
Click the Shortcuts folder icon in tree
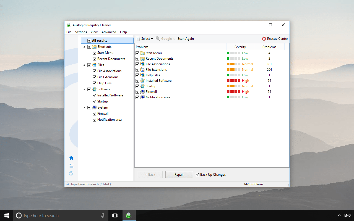click(x=94, y=47)
